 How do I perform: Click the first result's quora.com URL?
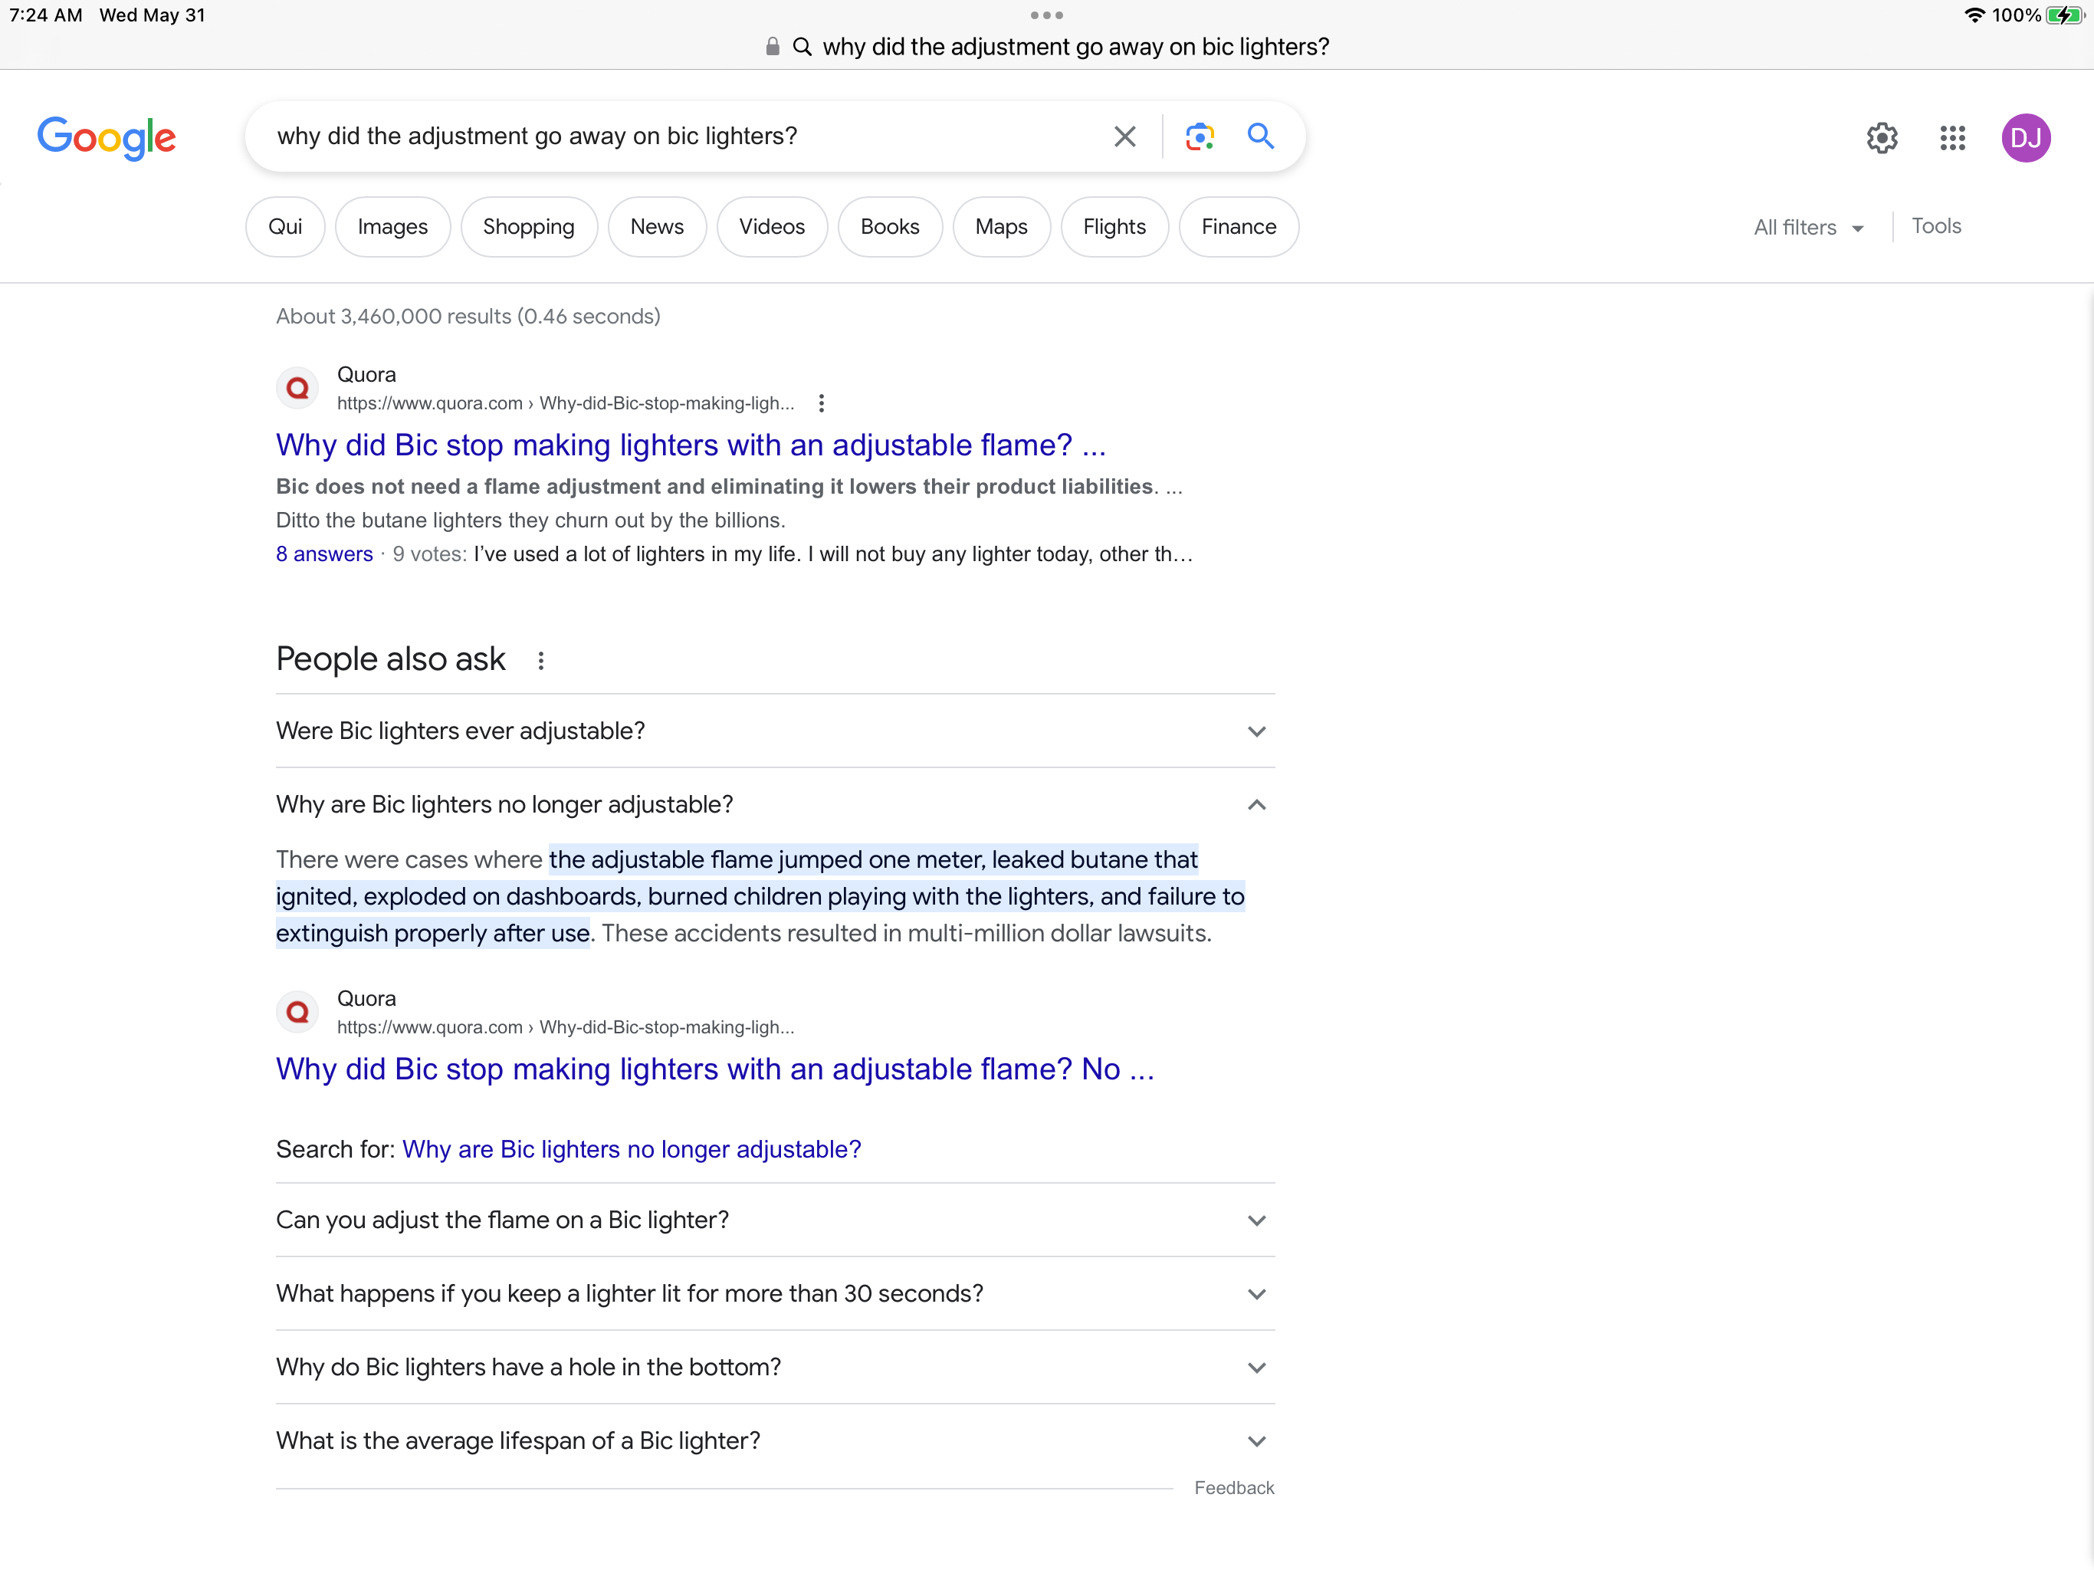coord(566,403)
